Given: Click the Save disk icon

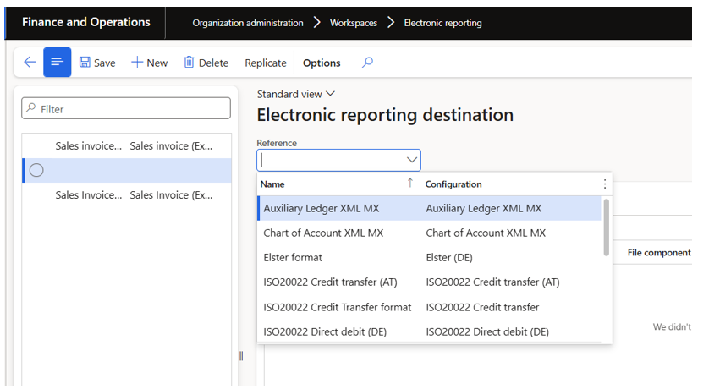Looking at the screenshot, I should coord(85,63).
